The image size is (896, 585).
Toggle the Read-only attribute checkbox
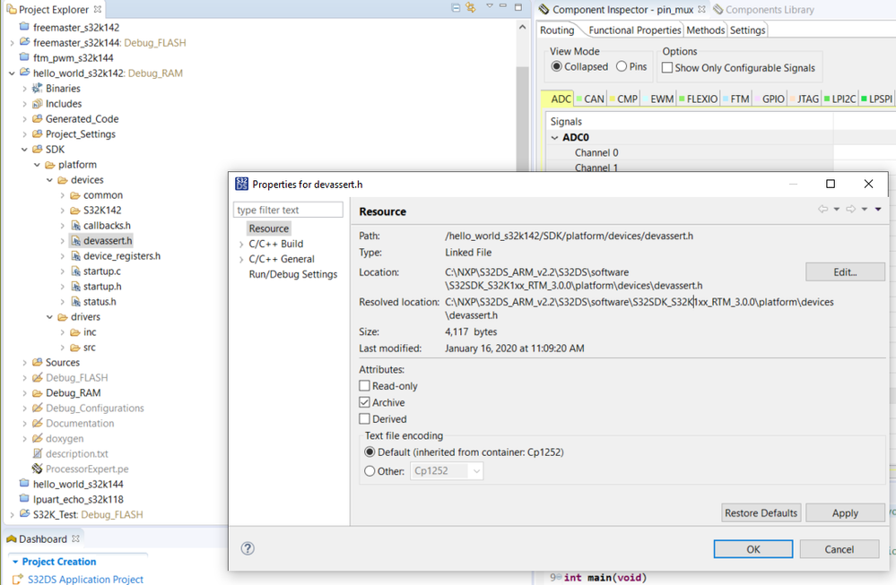click(364, 386)
